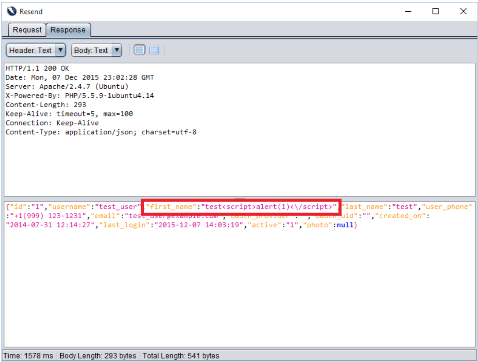Click the ZAP Resend window icon
This screenshot has height=362, width=478.
pyautogui.click(x=11, y=11)
